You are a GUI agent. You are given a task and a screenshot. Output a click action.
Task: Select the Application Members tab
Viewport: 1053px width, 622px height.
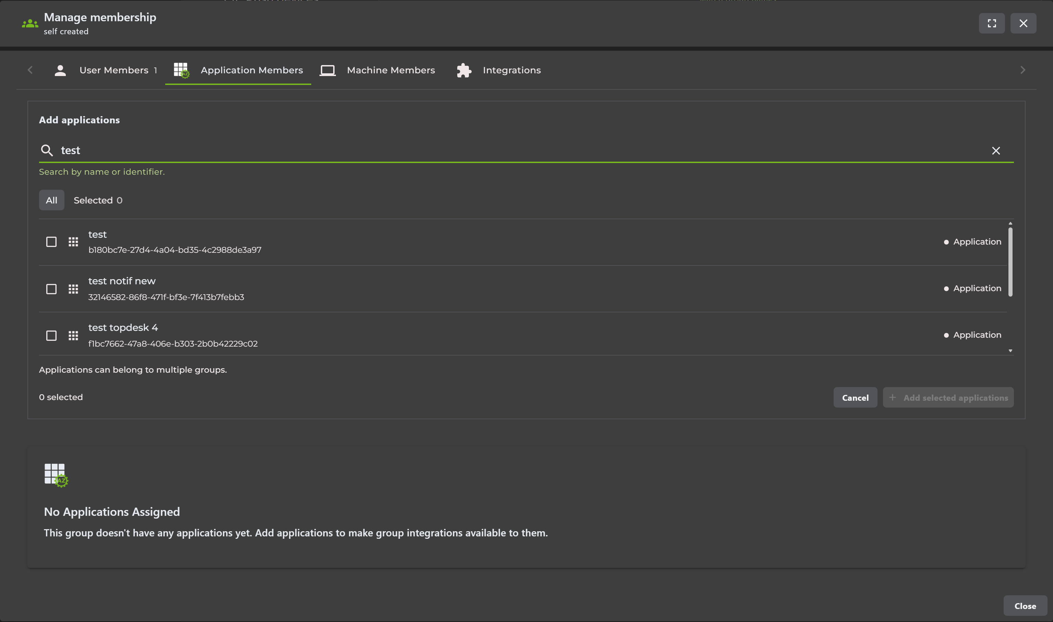[238, 71]
